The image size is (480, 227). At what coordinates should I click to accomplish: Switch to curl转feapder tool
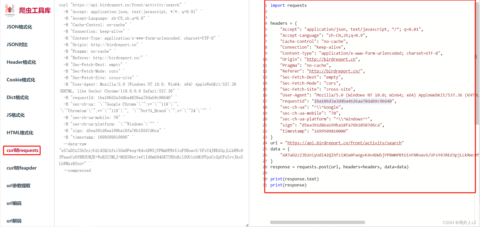tap(22, 168)
